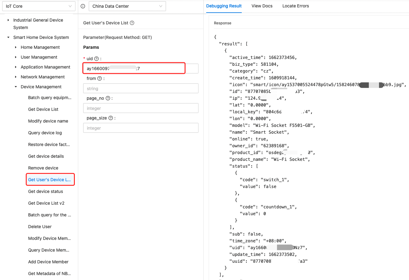Open Restore device factory API
Viewport: 409px width, 280px height.
point(49,144)
